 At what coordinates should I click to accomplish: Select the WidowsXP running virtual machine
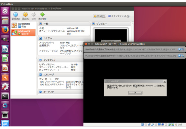pyautogui.click(x=23, y=33)
